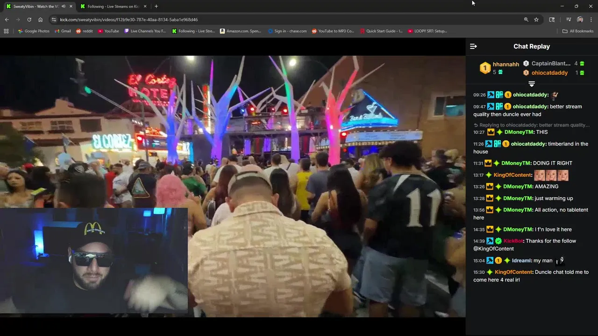The height and width of the screenshot is (336, 598).
Task: Click green star badge on 11:31 message
Action: pos(497,163)
